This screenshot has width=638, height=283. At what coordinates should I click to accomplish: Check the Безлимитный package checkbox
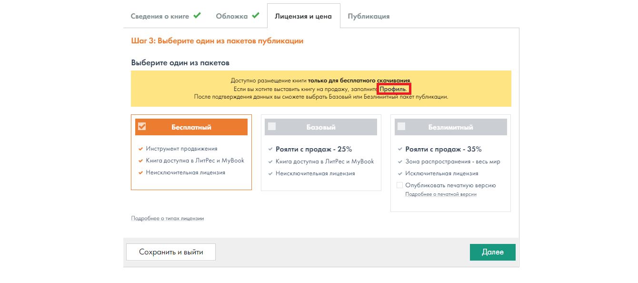click(x=401, y=127)
